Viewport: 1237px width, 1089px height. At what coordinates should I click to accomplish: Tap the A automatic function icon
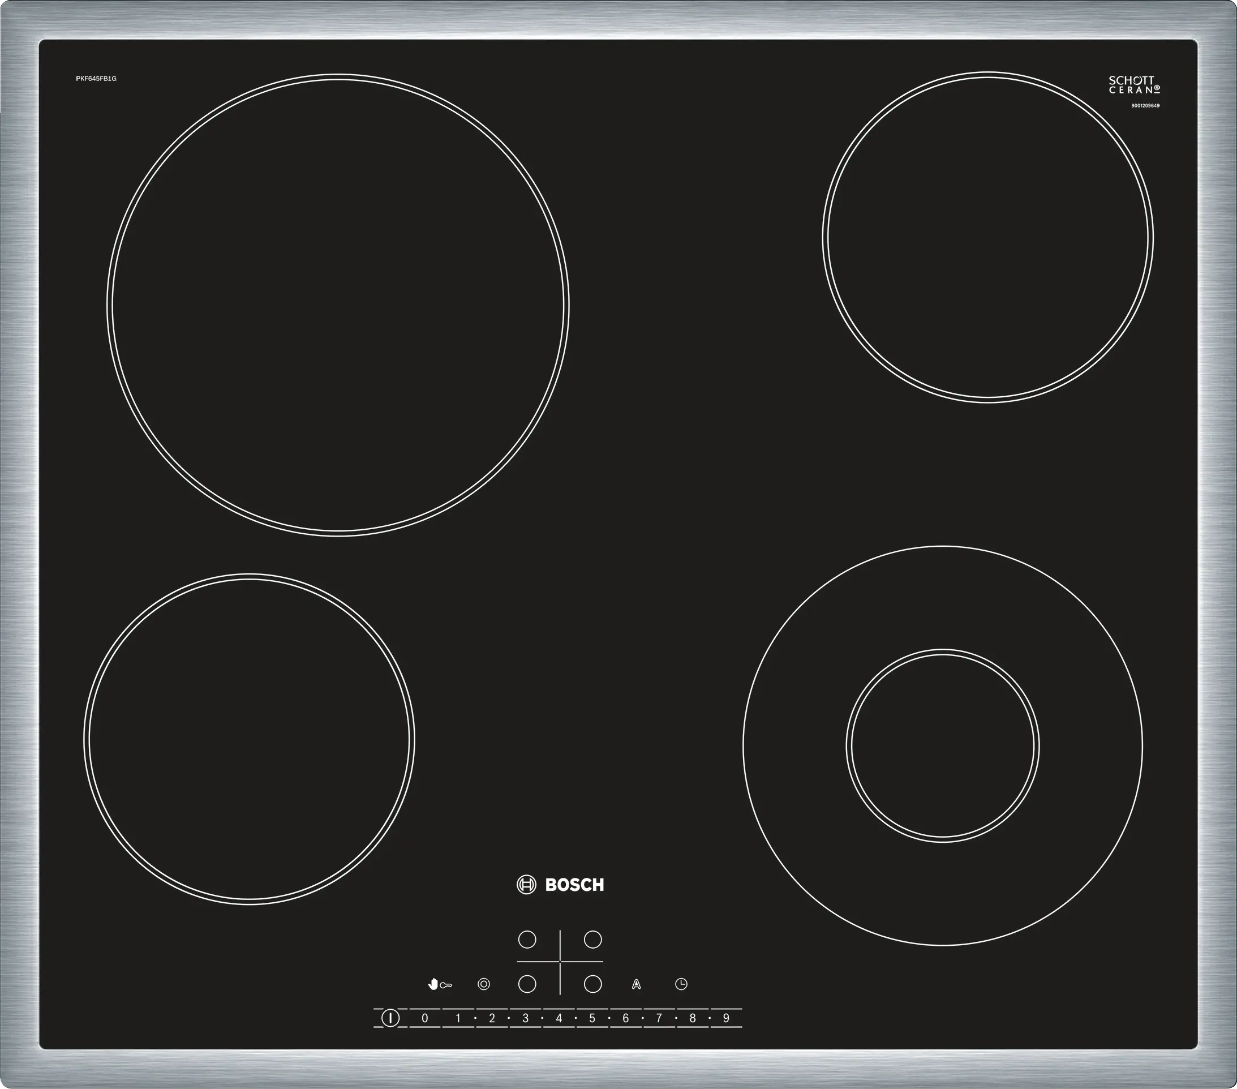tap(636, 984)
